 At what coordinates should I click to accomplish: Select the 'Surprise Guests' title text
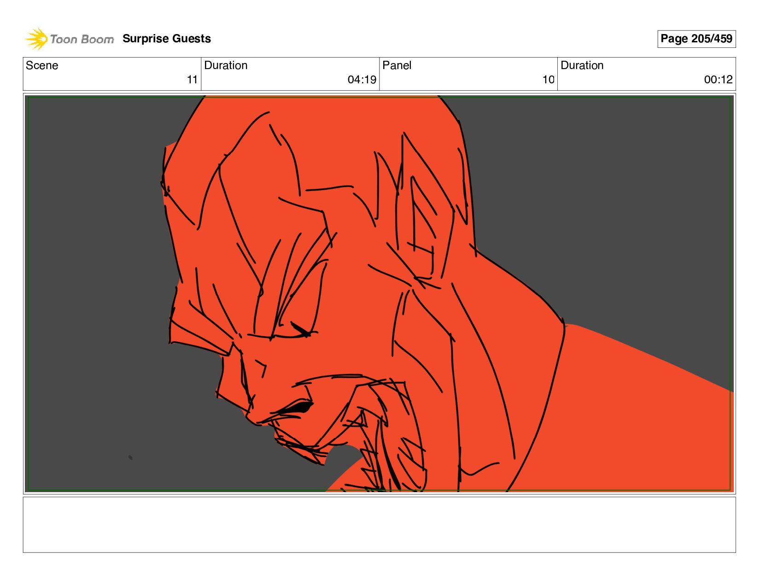167,39
